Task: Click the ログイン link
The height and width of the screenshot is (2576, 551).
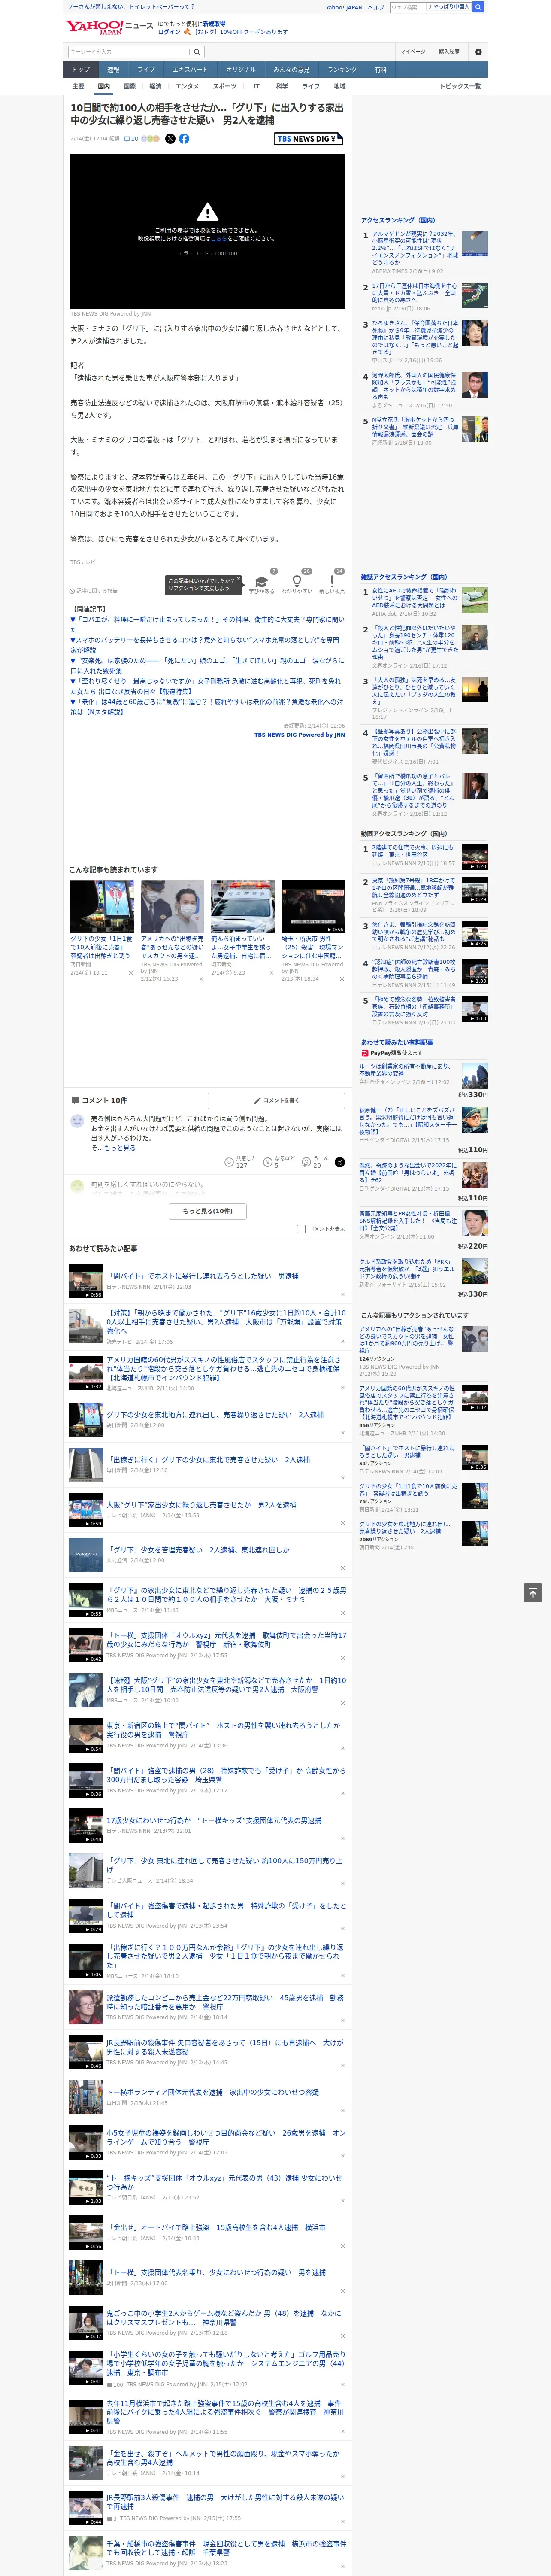Action: pyautogui.click(x=169, y=32)
